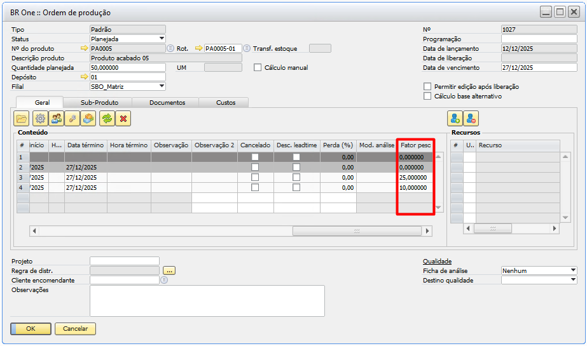Screen dimensions: 587x346
Task: Toggle Cálculo base alternativo checkbox
Action: [427, 96]
